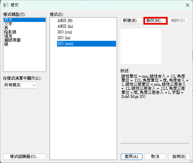Click 套用(A) apply button
Screen dimensions: 193x163
tap(132, 157)
